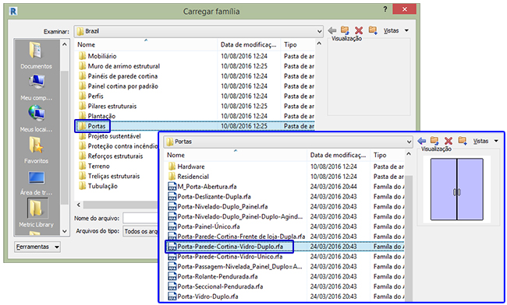
Task: Sort Portas list by Data de modificação
Action: [339, 155]
